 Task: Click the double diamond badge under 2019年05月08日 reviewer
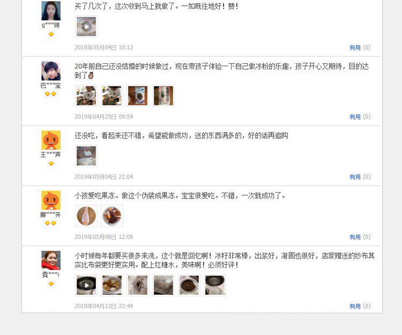pyautogui.click(x=50, y=223)
